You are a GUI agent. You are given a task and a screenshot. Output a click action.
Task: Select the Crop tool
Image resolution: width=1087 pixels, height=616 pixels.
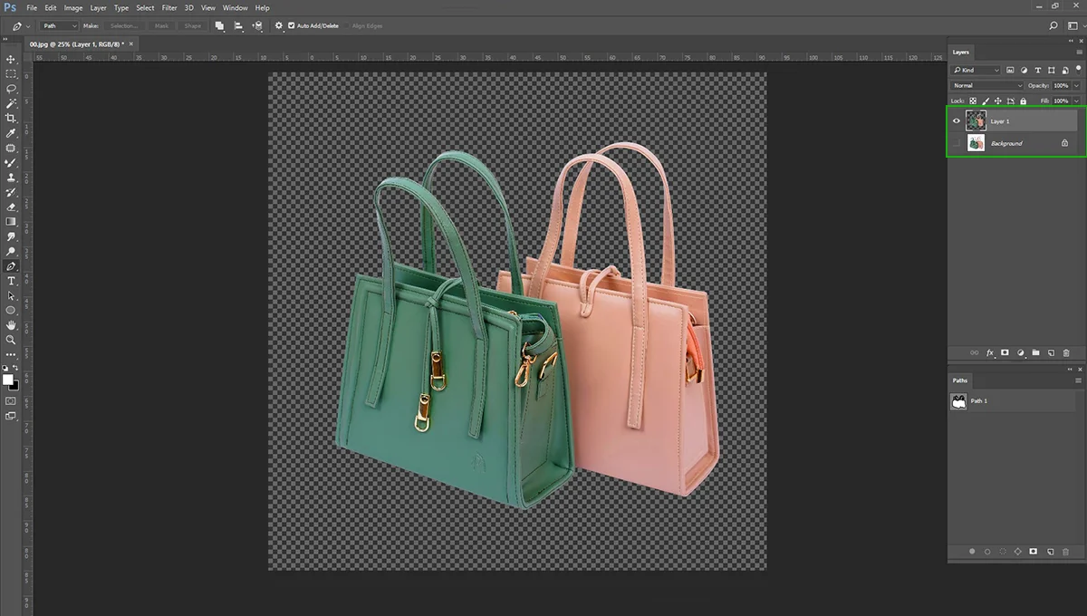(12, 118)
